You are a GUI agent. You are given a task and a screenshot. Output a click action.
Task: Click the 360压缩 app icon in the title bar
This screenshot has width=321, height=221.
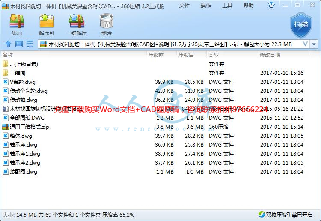pos(5,6)
